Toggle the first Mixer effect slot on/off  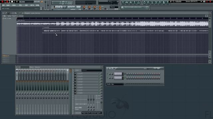click(x=99, y=73)
